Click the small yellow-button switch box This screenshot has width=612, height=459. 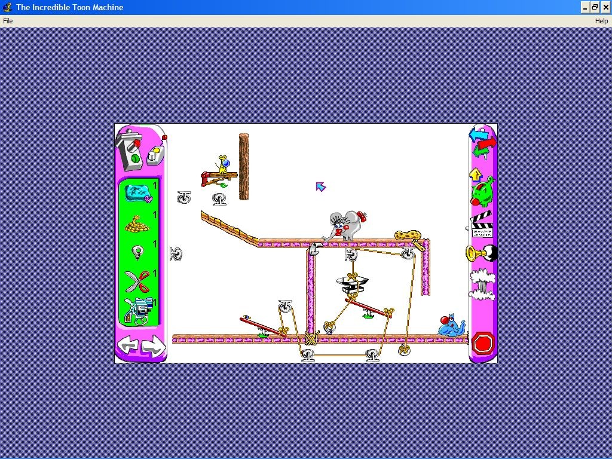tap(155, 156)
